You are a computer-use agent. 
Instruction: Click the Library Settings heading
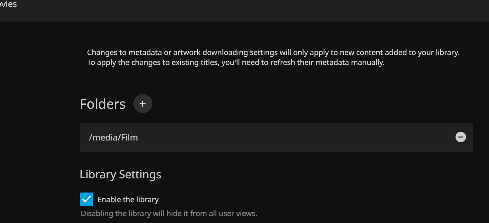coord(120,174)
